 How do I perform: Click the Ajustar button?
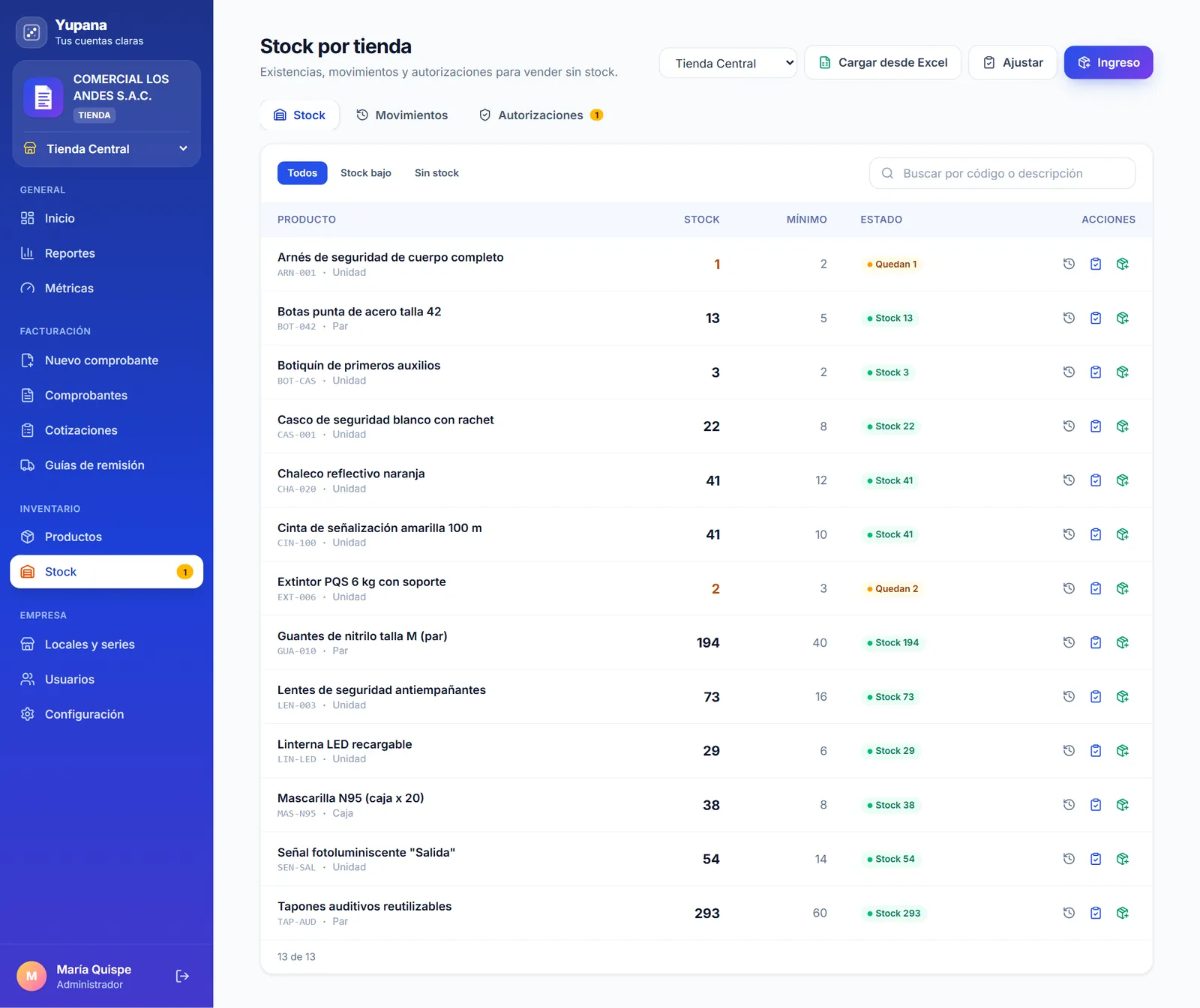[x=1012, y=62]
